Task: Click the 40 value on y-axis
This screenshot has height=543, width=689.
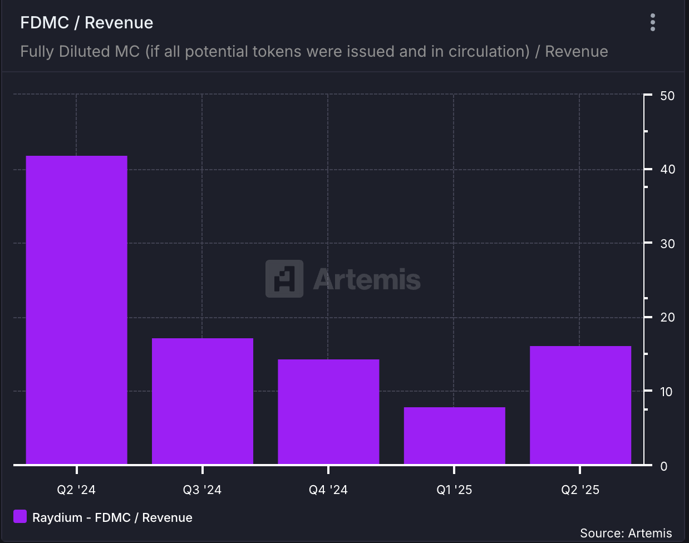Action: pos(667,169)
